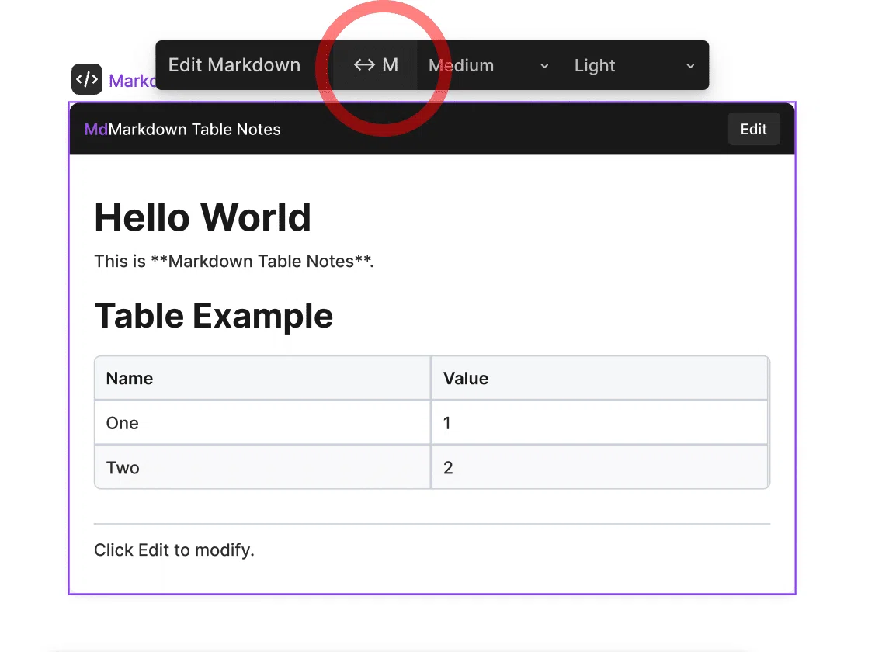Open the Light theme dropdown
This screenshot has height=652, width=882.
[x=634, y=65]
